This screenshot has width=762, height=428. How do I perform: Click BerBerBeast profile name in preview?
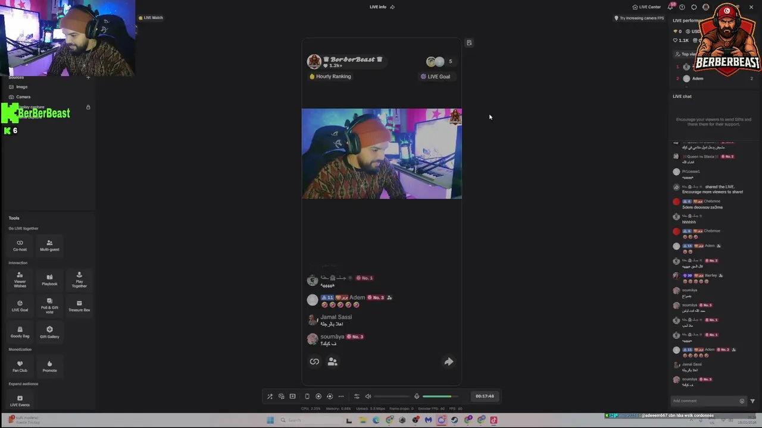coord(352,59)
